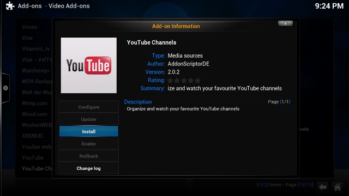Click the Description heading
This screenshot has width=349, height=196.
[138, 102]
